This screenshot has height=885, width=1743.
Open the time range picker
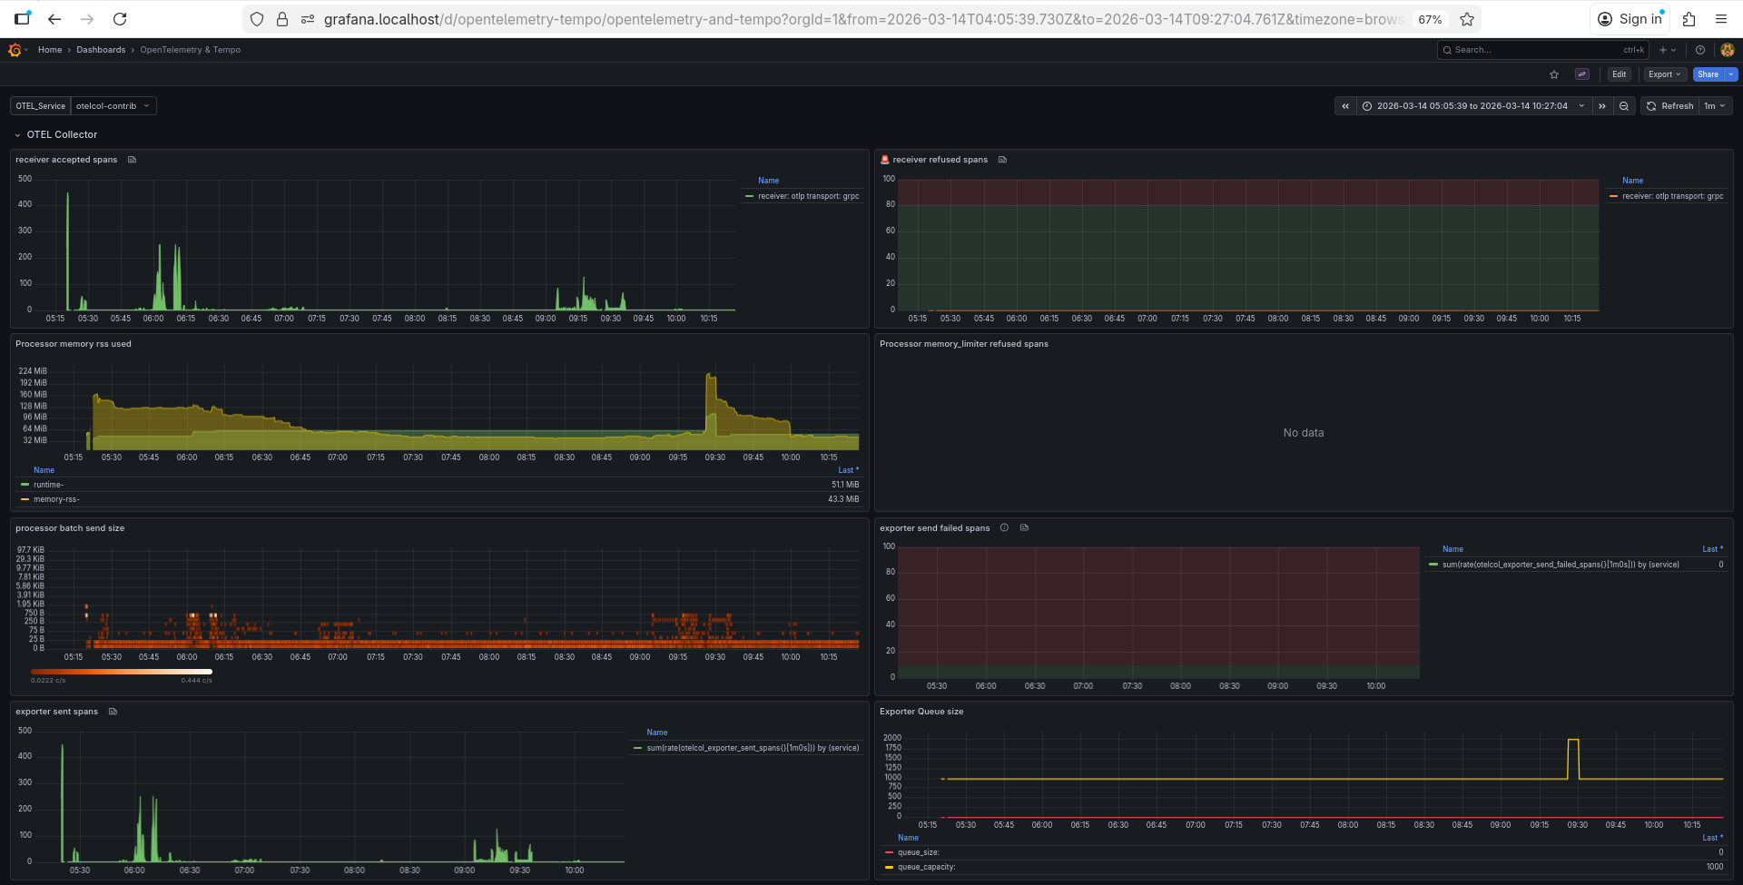[1474, 106]
